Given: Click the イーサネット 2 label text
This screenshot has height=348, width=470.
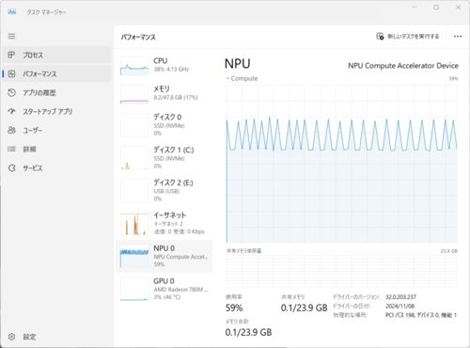Looking at the screenshot, I should pyautogui.click(x=168, y=224).
